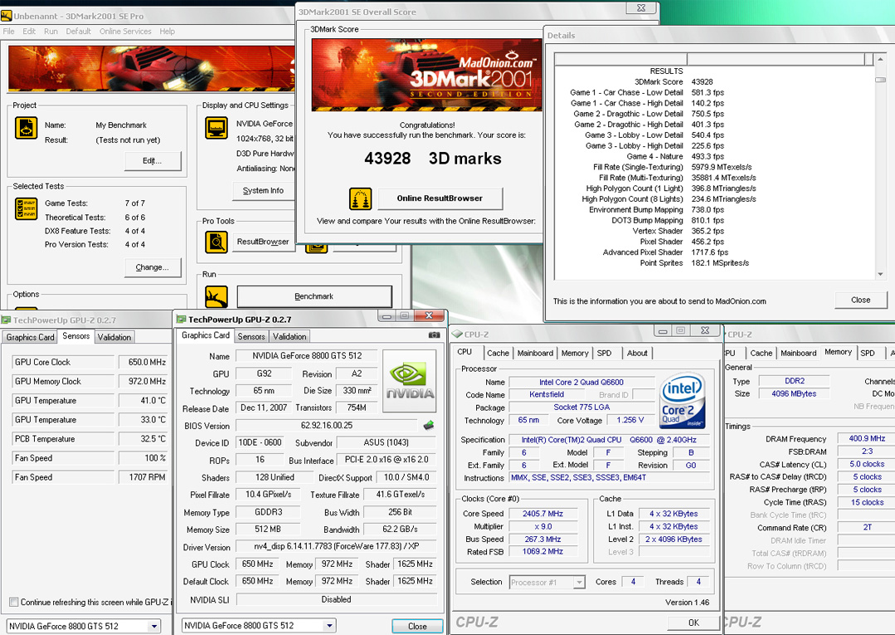Click the yellow Online ResultBrowser icon

tap(360, 198)
